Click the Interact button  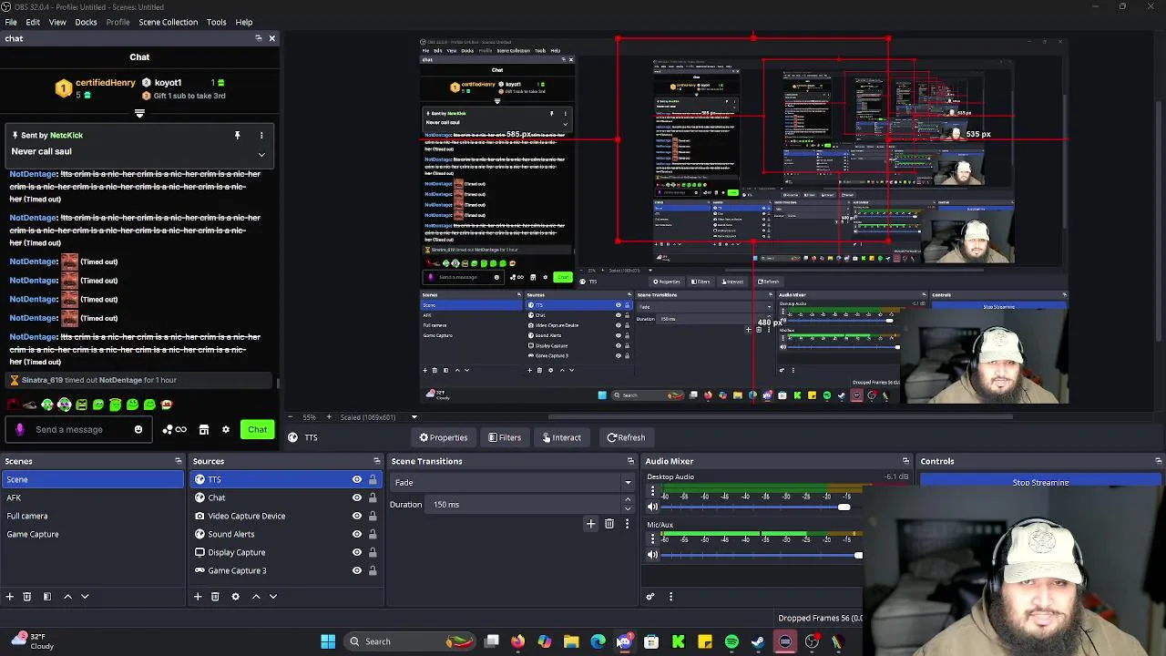(x=561, y=437)
